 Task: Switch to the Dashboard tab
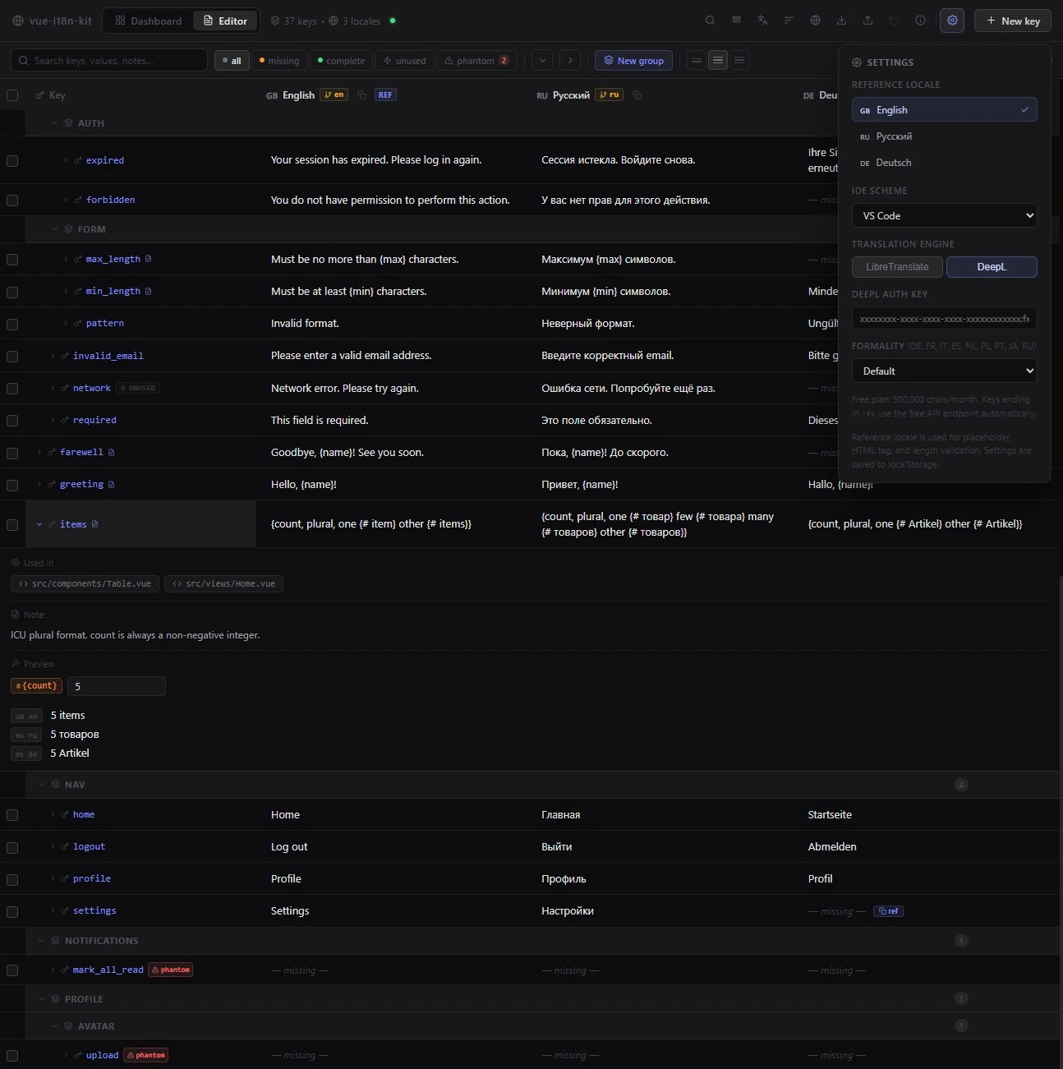coord(149,21)
